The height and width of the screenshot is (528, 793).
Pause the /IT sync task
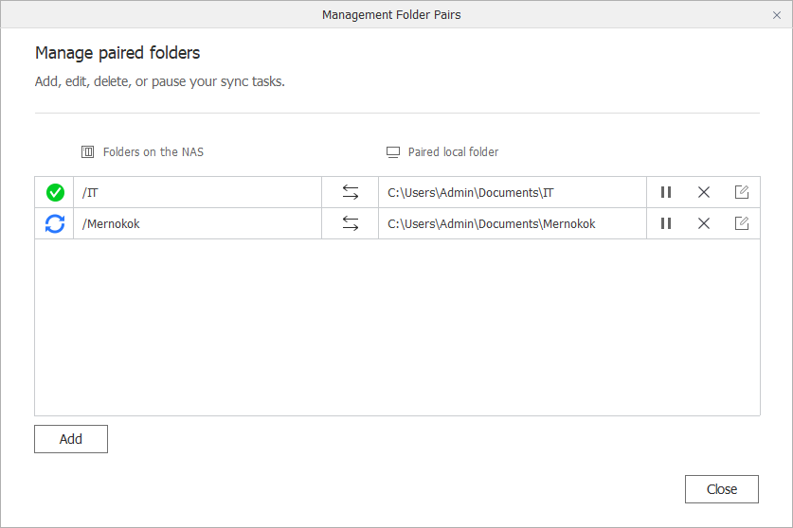[x=666, y=192]
